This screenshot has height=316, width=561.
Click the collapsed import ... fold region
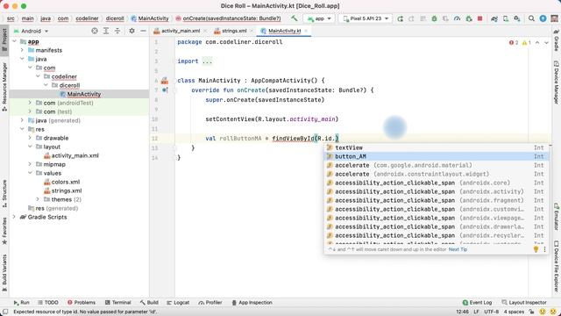pos(207,61)
